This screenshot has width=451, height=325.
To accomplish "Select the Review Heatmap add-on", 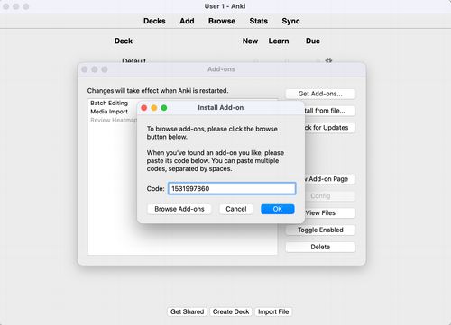I will tap(114, 120).
